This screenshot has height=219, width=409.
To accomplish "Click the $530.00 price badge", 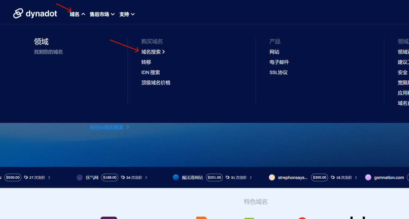I will coord(13,177).
